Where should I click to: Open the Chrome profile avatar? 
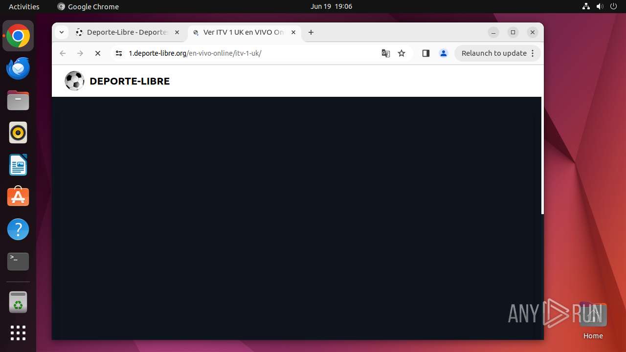pyautogui.click(x=444, y=53)
